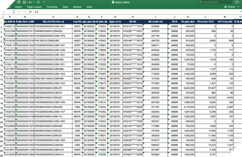Image resolution: width=242 pixels, height=157 pixels.
Task: Select the Review ribbon tab
Action: (x=77, y=7)
